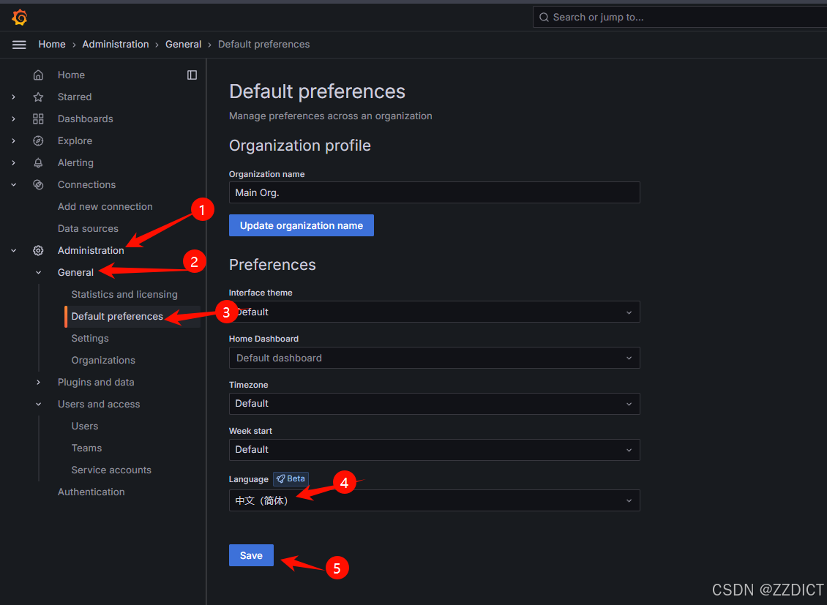827x605 pixels.
Task: Open Statistics and licensing
Action: coord(124,295)
